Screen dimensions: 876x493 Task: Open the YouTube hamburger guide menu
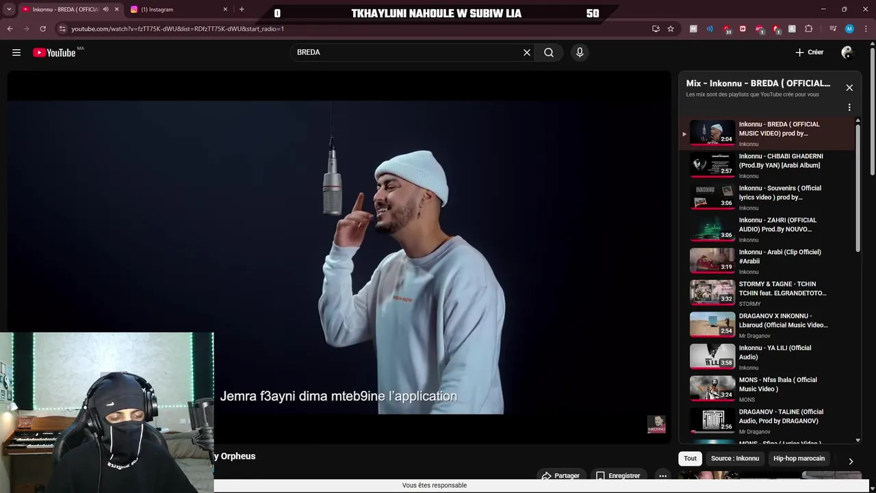coord(16,52)
